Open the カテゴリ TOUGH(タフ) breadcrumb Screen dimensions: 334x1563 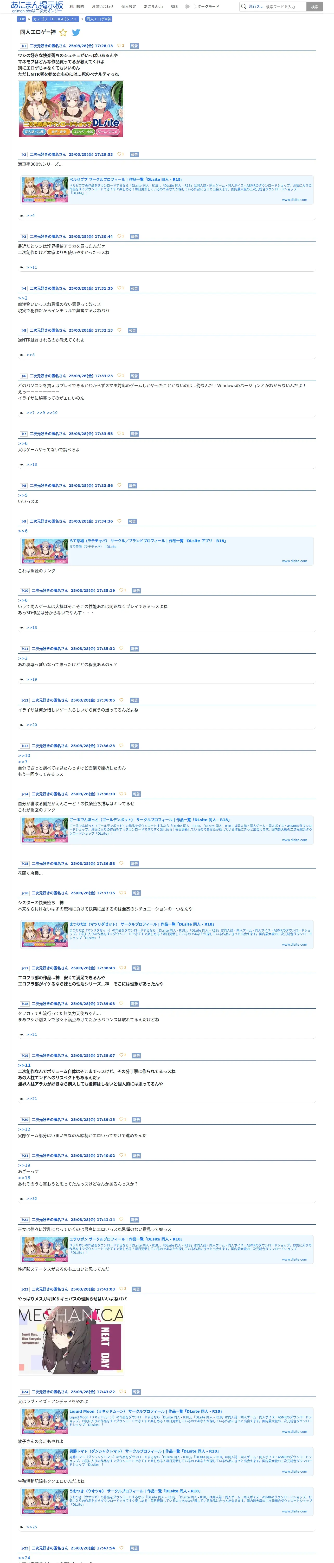click(x=55, y=19)
